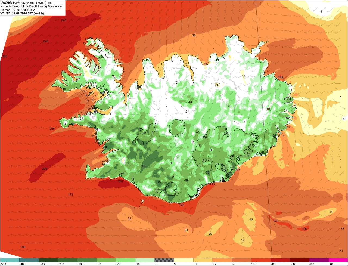This screenshot has height=266, width=348.
Task: Click the flux value 261 off the coast
Action: pyautogui.click(x=121, y=181)
